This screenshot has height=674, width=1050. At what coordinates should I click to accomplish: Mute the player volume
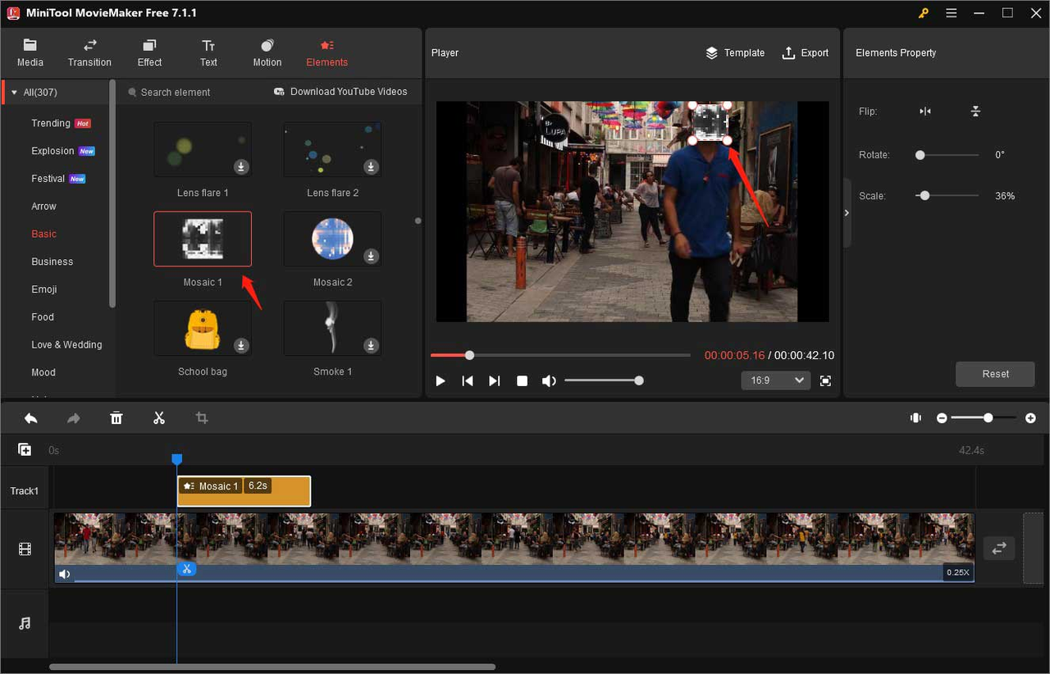(x=549, y=381)
